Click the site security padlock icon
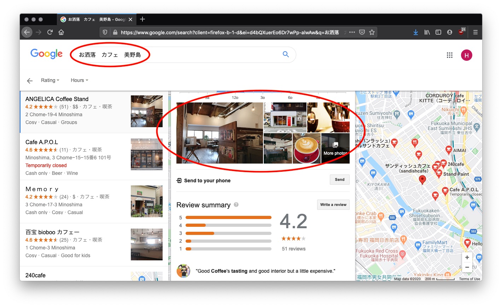This screenshot has width=502, height=307. (115, 32)
